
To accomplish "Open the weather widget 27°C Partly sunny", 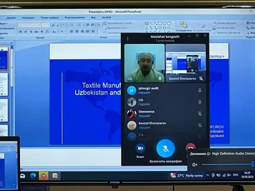I will click(187, 176).
